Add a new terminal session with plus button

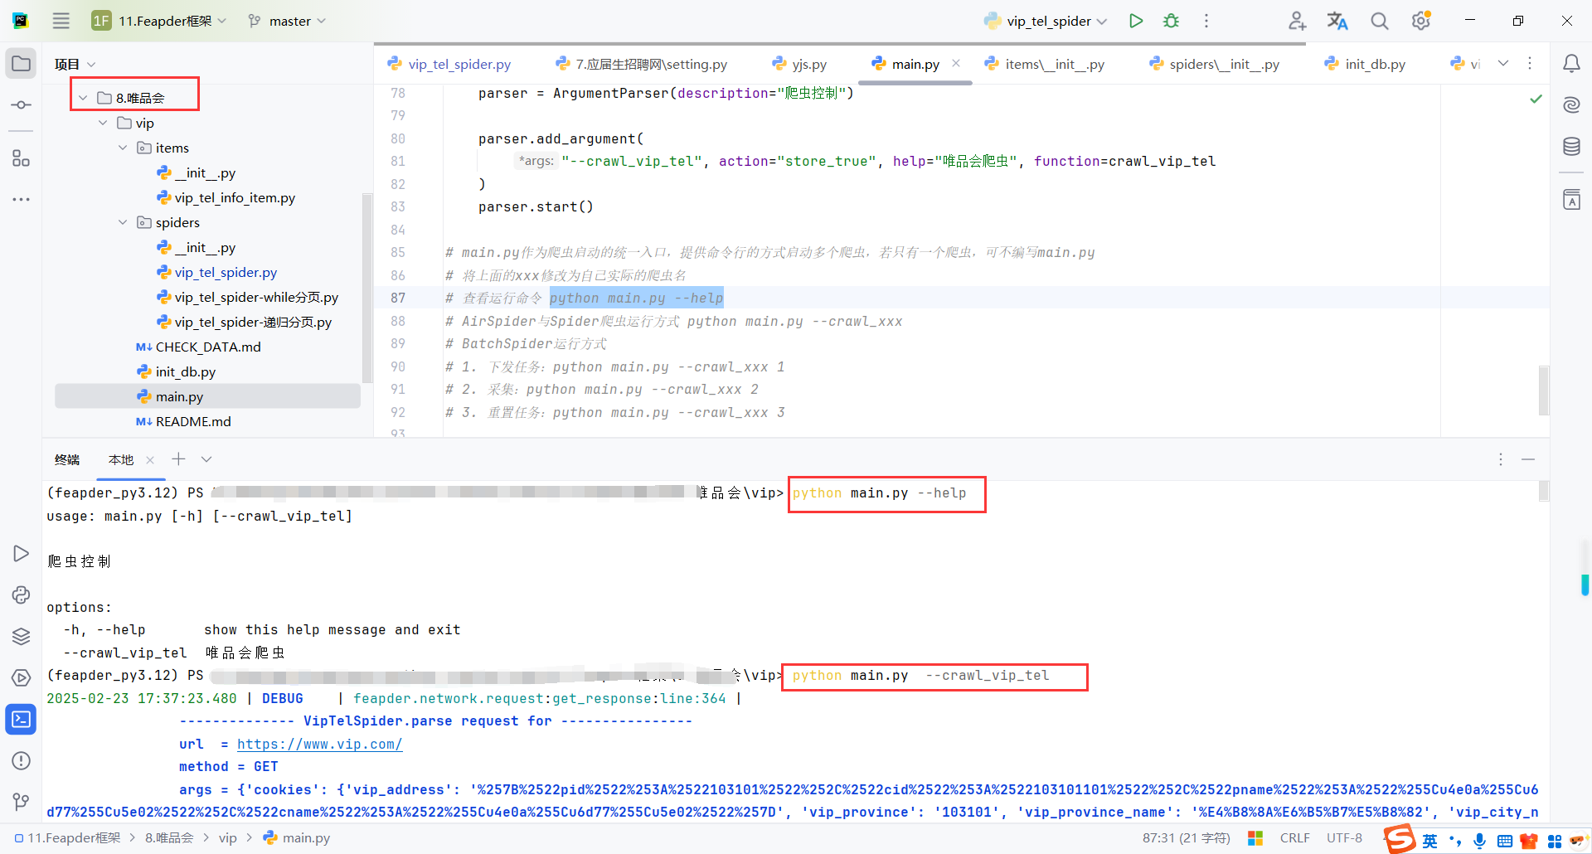click(x=177, y=459)
